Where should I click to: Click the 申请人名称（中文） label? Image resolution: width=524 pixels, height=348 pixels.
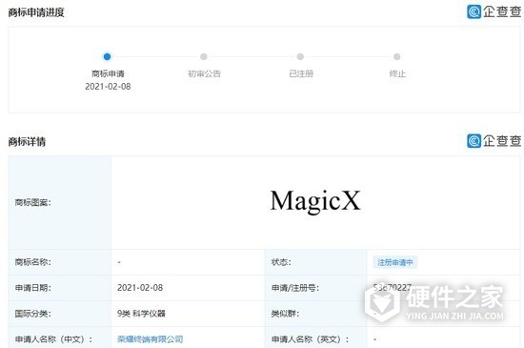53,339
